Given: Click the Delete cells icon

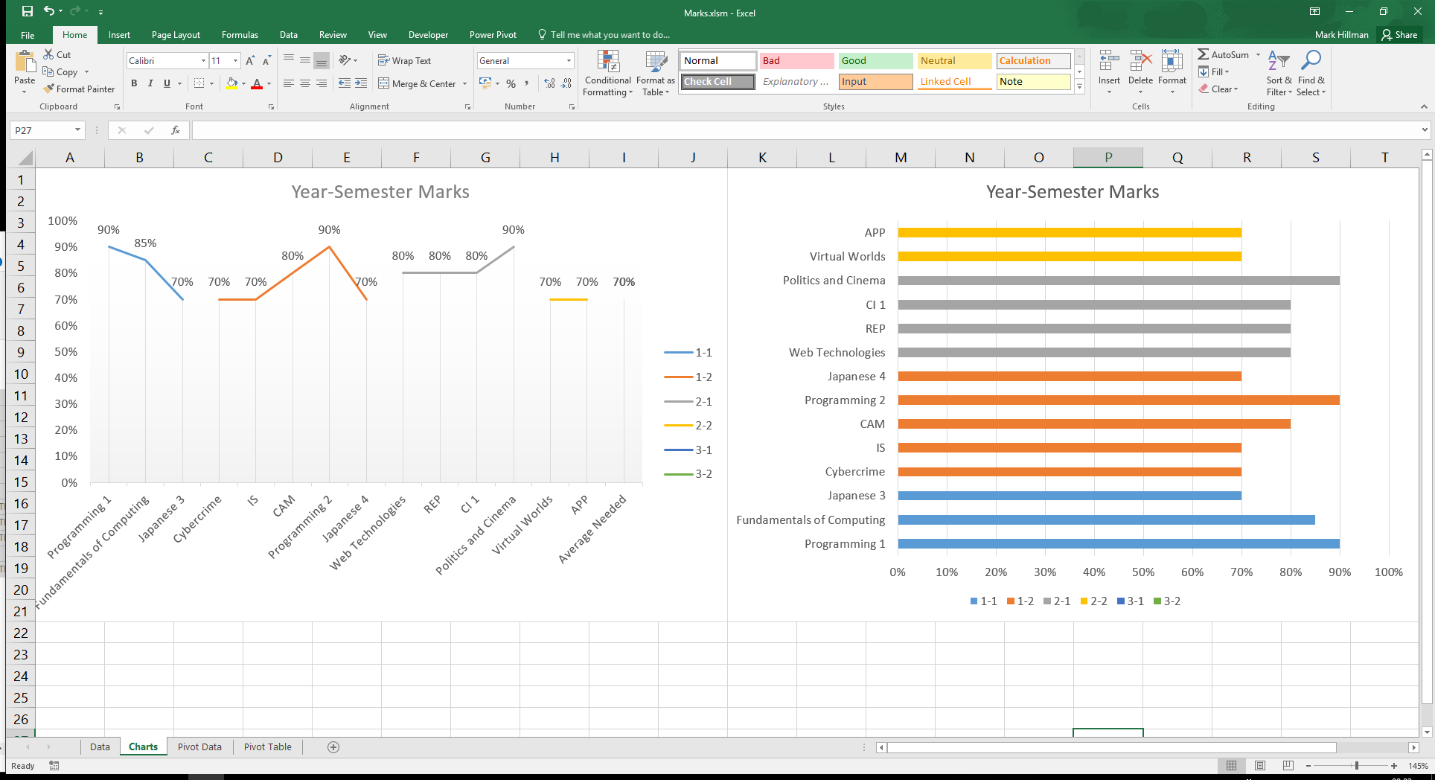Looking at the screenshot, I should click(1140, 62).
